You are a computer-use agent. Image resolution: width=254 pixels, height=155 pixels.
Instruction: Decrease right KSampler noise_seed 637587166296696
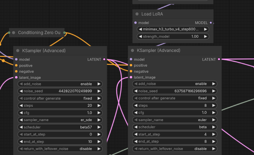136,91
